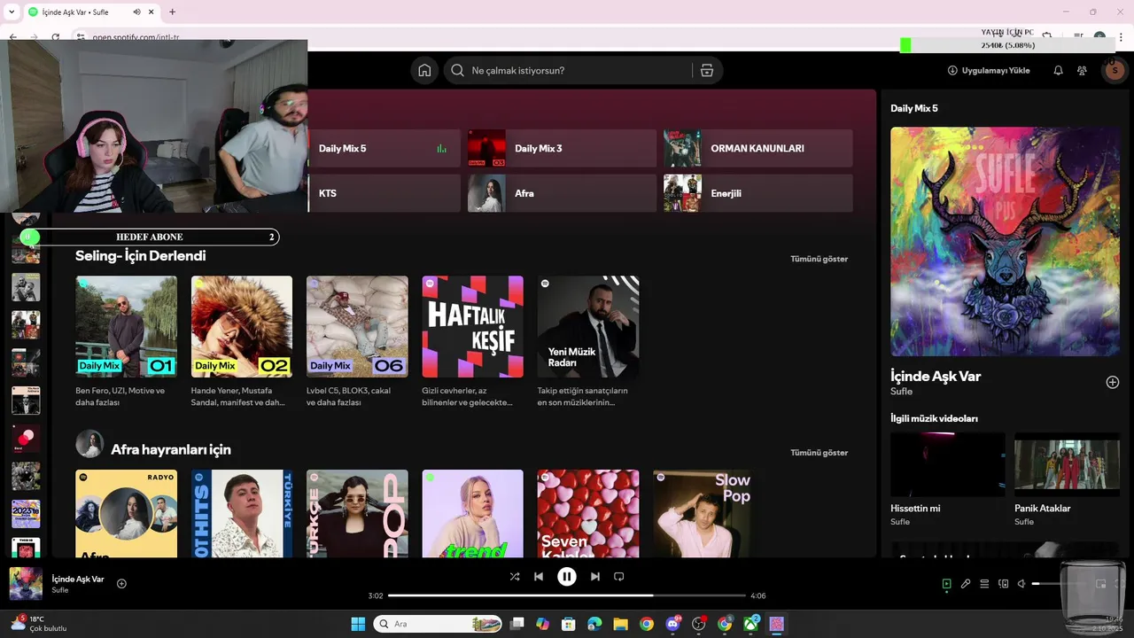The image size is (1134, 638).
Task: Show lyrics with the microphone icon
Action: coord(966,584)
